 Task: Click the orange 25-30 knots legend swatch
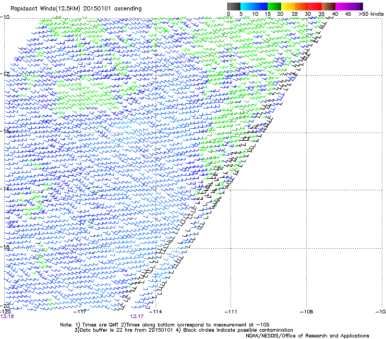pos(301,6)
